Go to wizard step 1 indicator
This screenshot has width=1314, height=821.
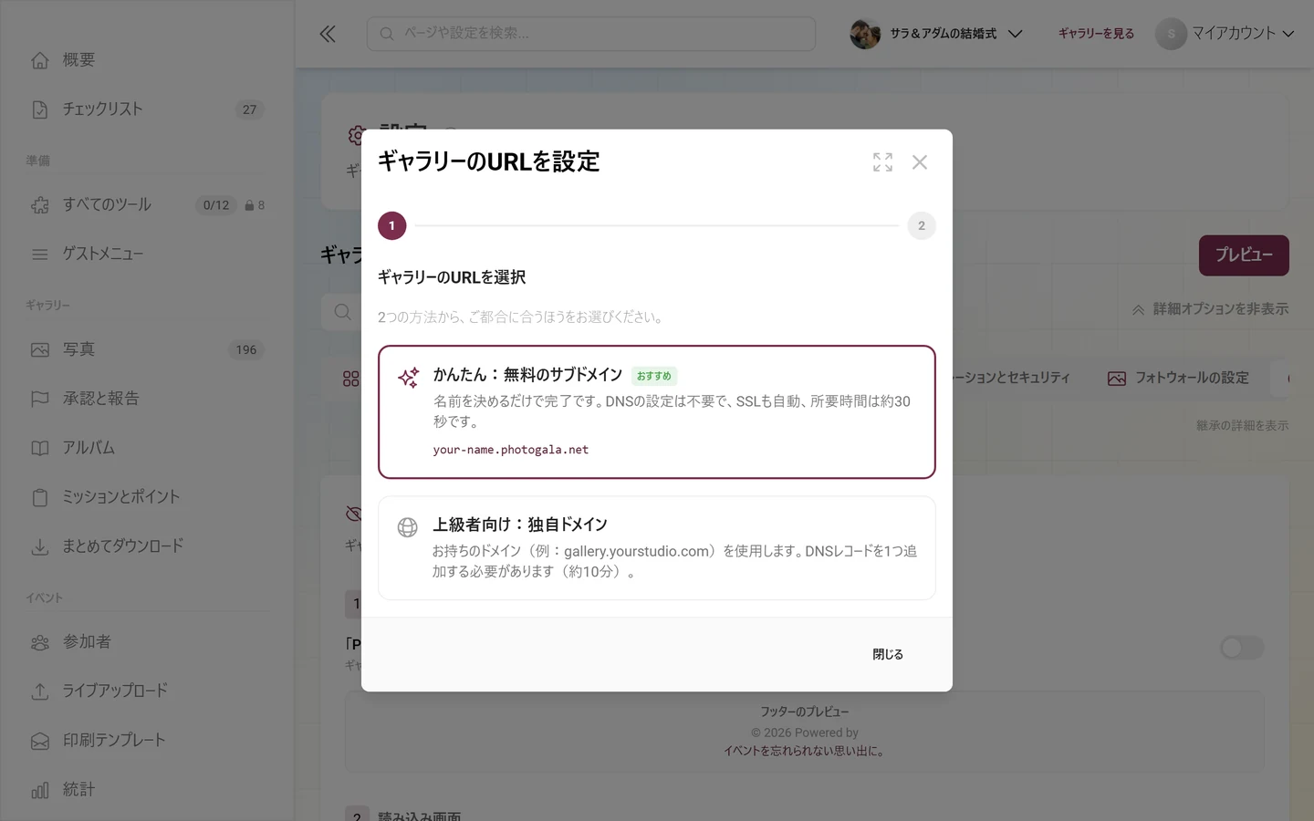[x=392, y=225]
